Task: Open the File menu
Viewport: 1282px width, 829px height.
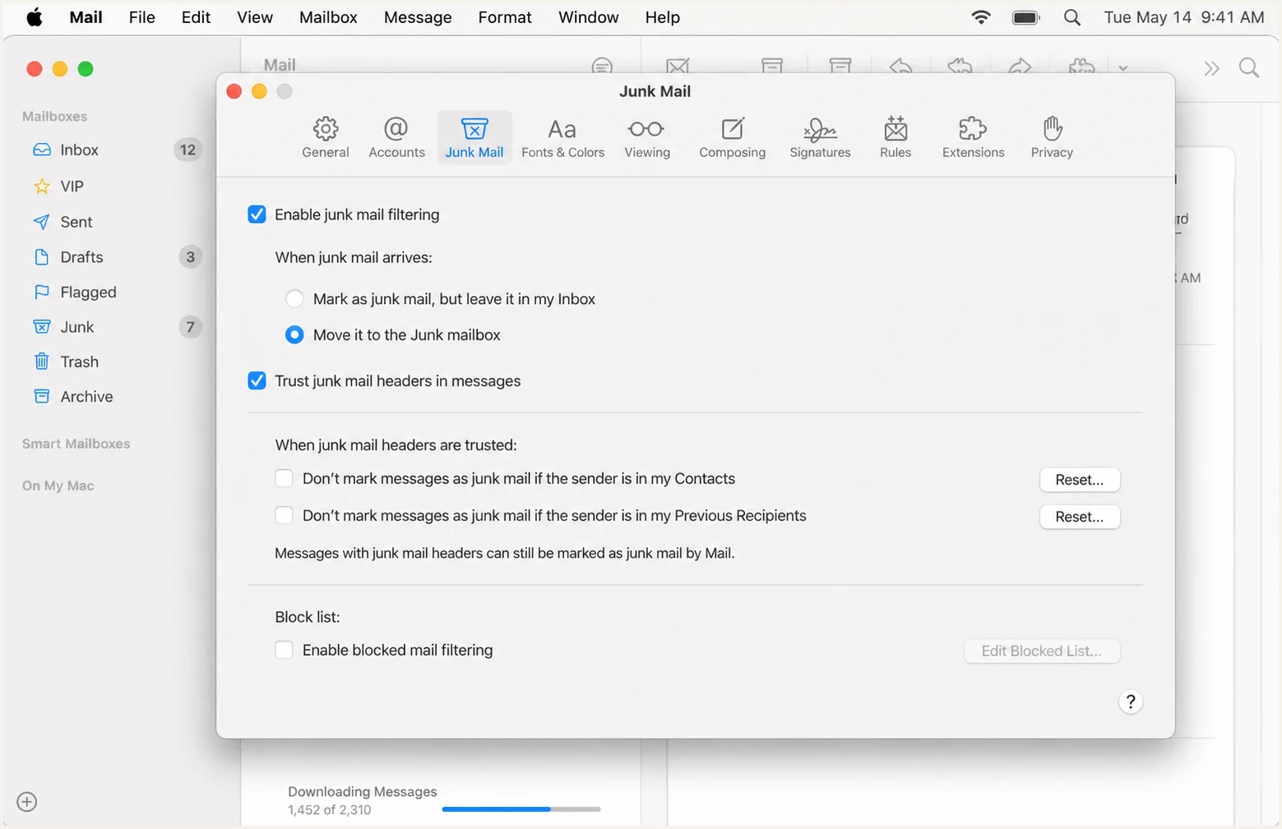Action: point(141,17)
